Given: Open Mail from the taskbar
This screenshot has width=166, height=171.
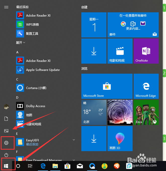Looking at the screenshot, I should click(x=80, y=166).
